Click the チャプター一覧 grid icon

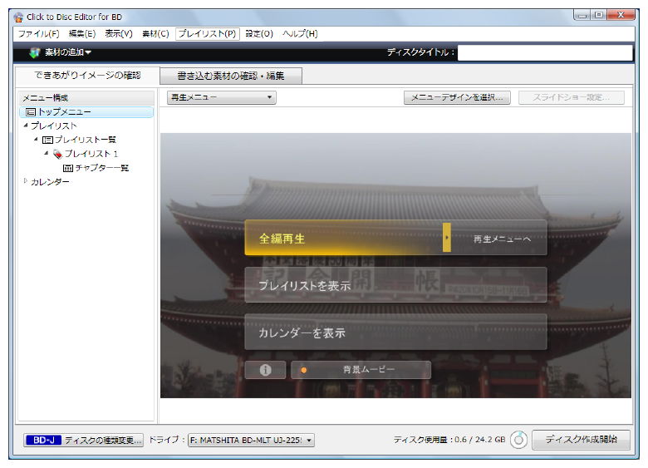coord(68,168)
